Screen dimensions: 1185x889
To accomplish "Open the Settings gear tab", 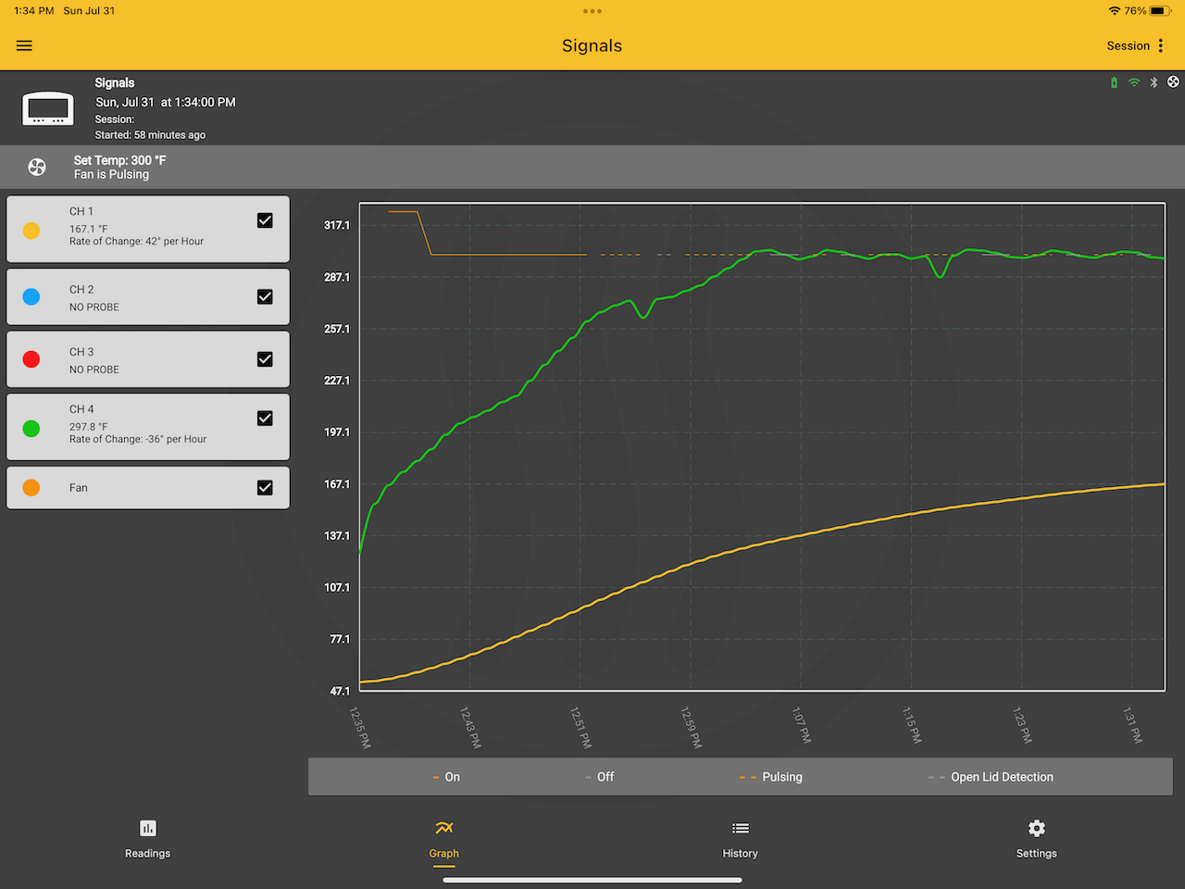I will tap(1036, 838).
